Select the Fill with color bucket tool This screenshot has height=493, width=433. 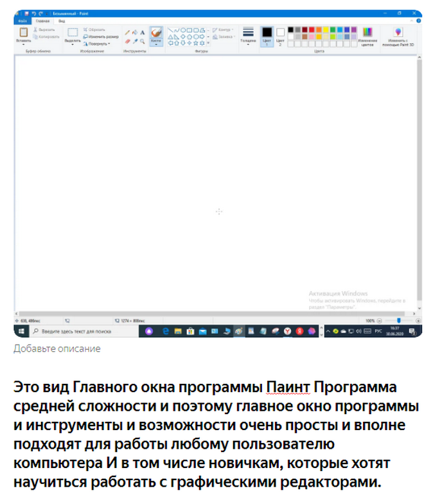click(x=135, y=32)
